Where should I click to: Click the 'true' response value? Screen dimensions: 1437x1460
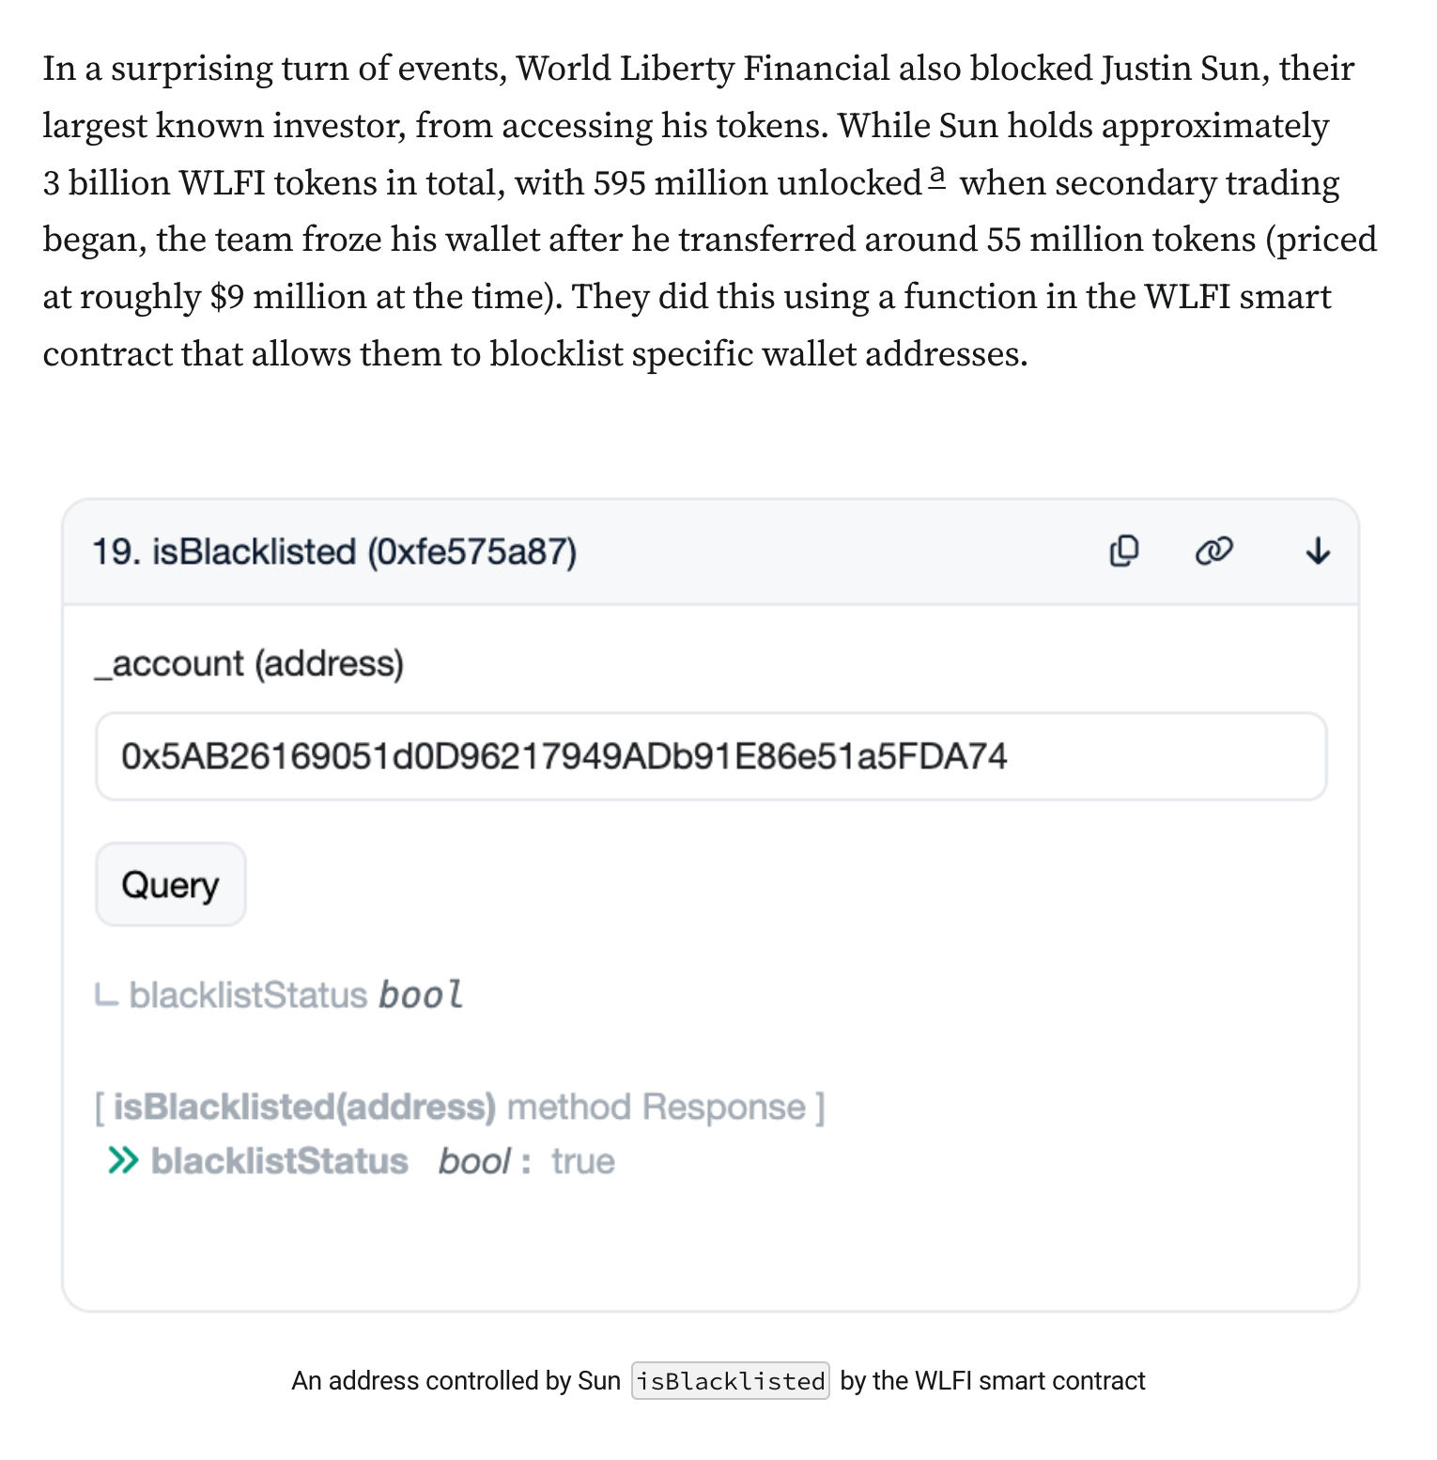pos(583,1161)
